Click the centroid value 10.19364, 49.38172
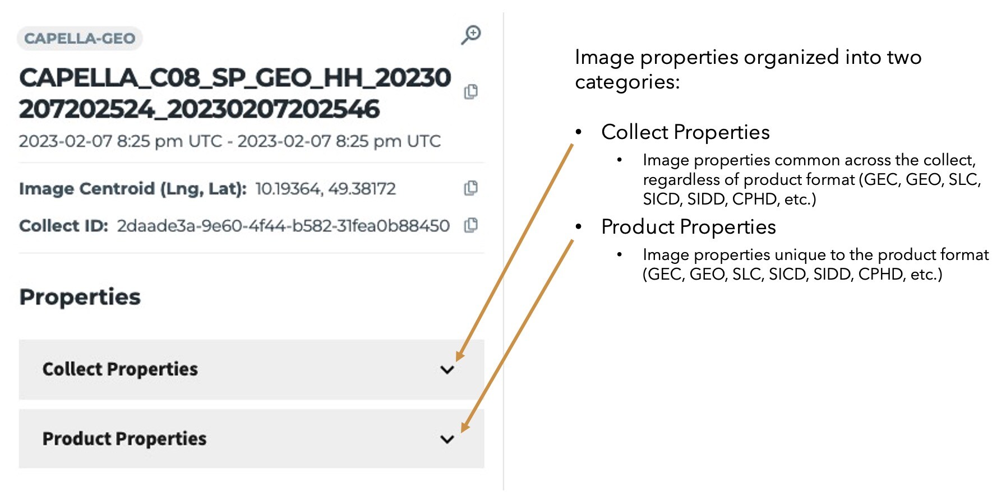Screen dimensions: 1006x492 tap(326, 189)
